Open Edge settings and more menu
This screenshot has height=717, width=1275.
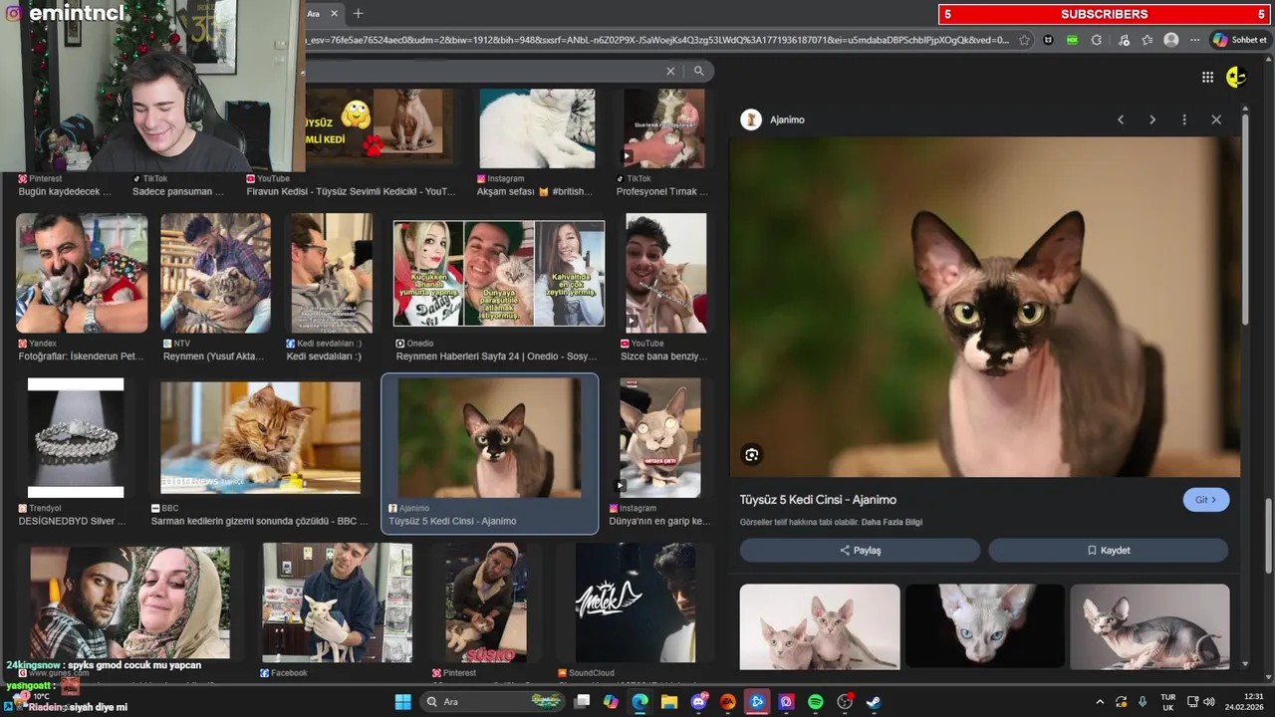(1194, 40)
